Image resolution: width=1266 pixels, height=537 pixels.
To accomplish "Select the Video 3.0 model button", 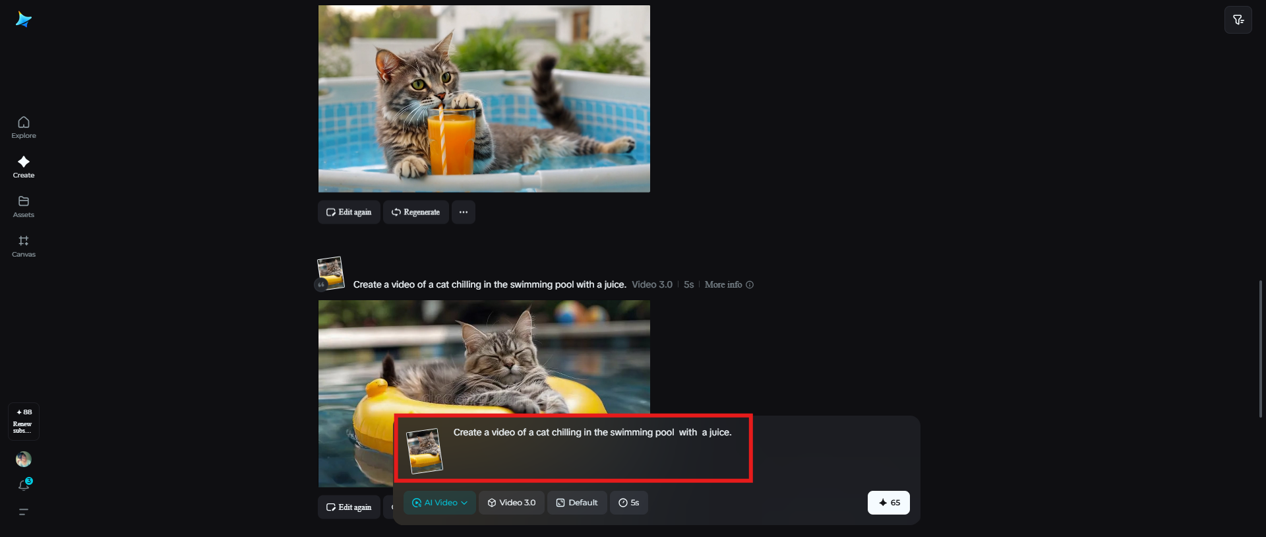I will 511,503.
